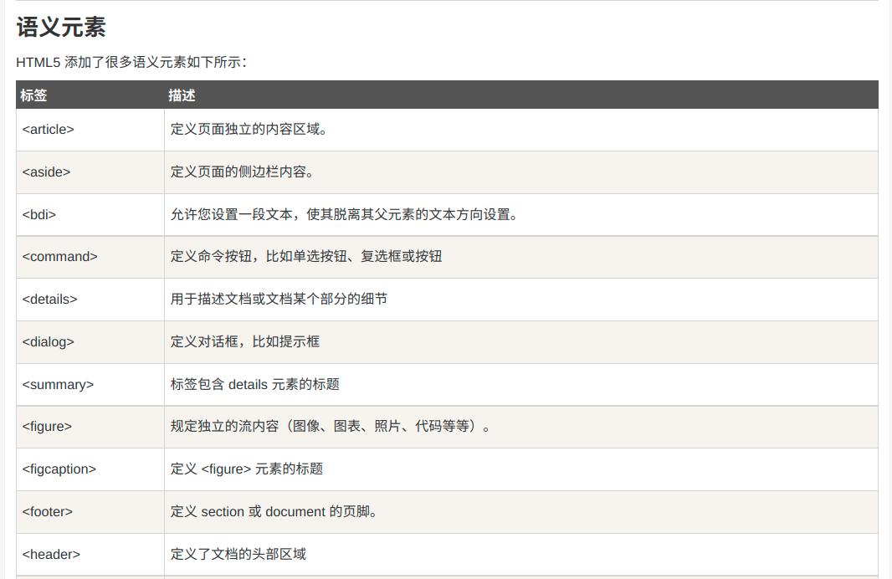Viewport: 892px width, 579px height.
Task: Select the description '定义页面独立的内容区域。'
Action: click(x=249, y=129)
